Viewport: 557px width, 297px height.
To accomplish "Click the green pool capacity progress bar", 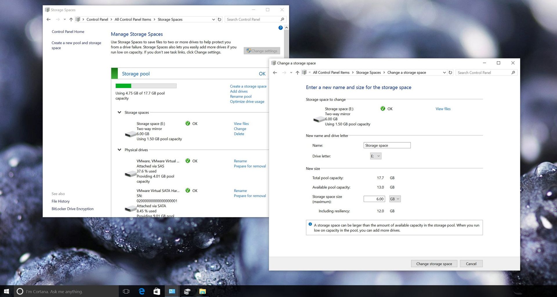I will pos(123,85).
